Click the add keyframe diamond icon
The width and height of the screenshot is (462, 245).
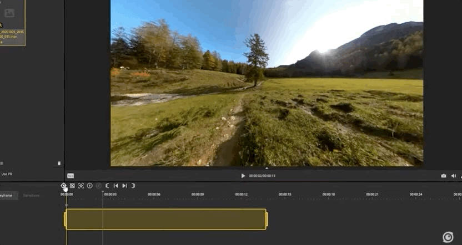tap(64, 186)
